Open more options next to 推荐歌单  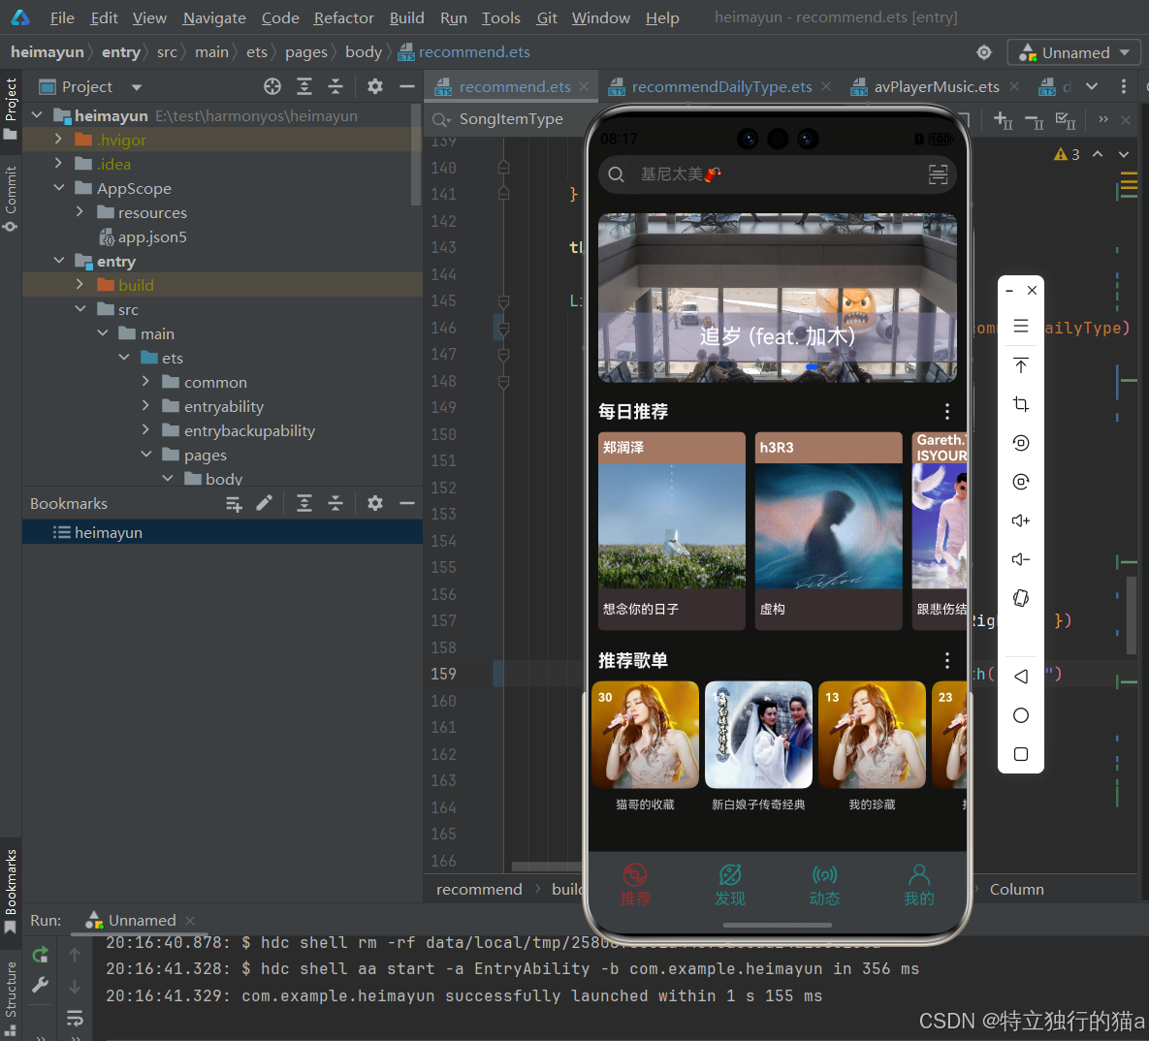(x=947, y=661)
